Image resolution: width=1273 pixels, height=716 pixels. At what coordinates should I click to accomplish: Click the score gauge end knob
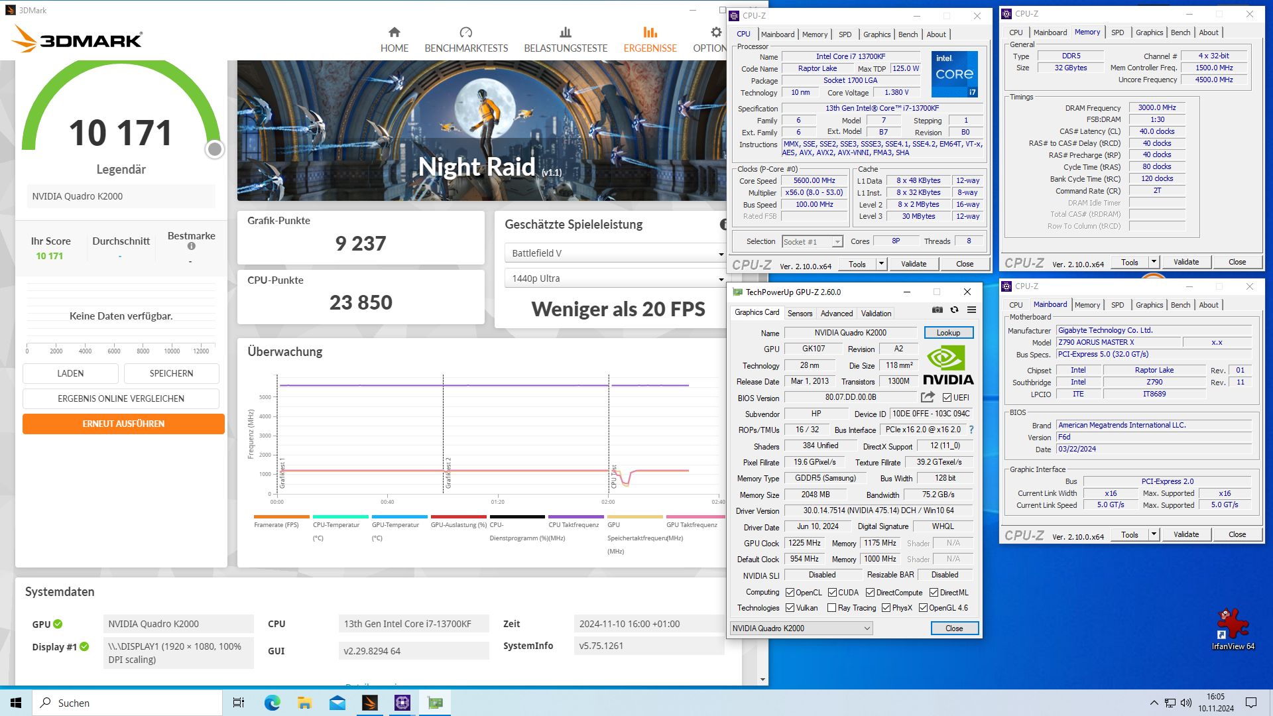click(x=214, y=149)
